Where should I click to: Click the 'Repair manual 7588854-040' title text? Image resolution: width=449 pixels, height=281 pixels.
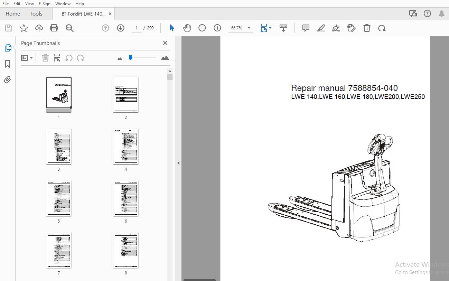click(344, 88)
